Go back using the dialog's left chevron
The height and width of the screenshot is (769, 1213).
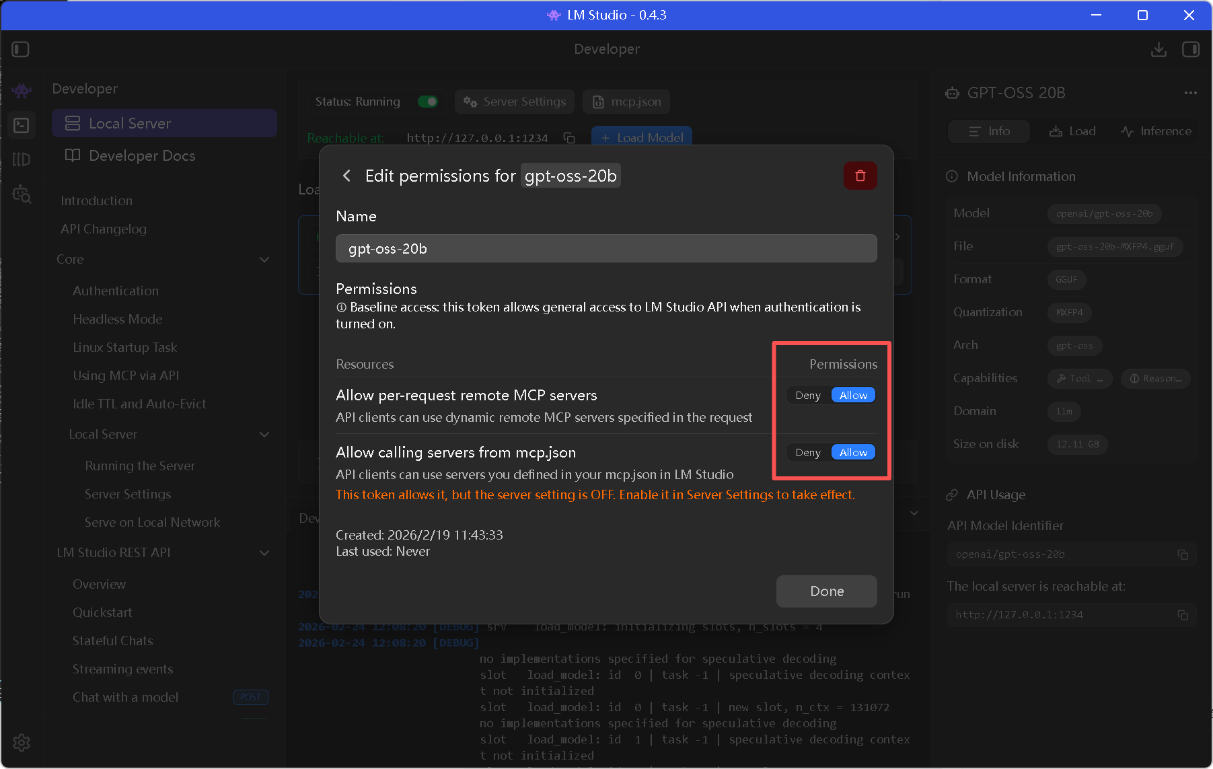346,176
